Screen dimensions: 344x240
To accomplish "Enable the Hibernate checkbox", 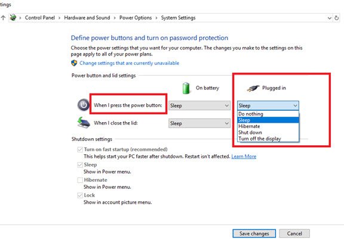I will (80, 180).
